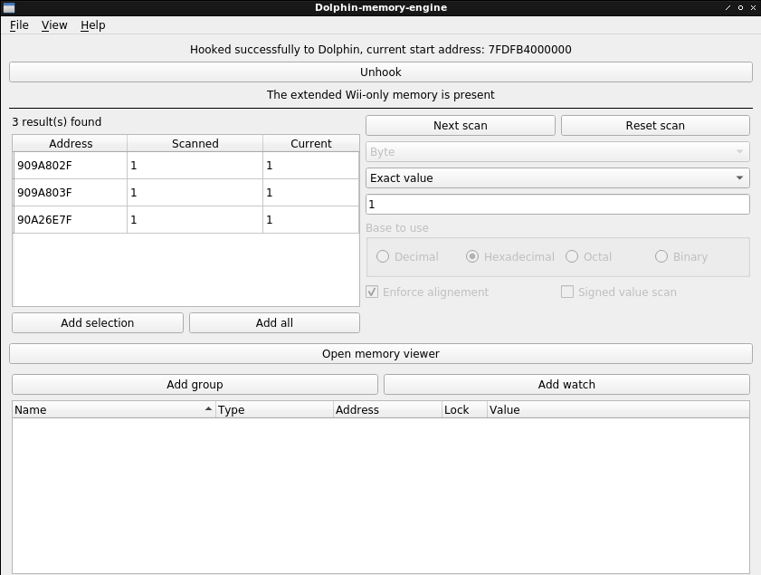Select the Hexadecimal base radio button

click(510, 256)
